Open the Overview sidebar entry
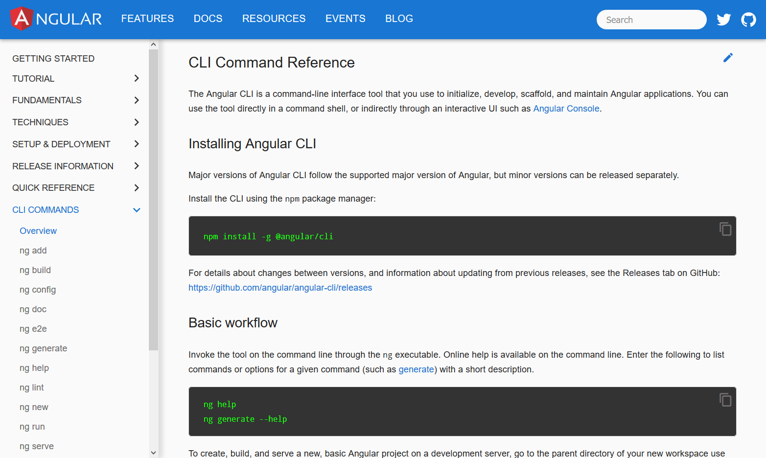 (38, 231)
